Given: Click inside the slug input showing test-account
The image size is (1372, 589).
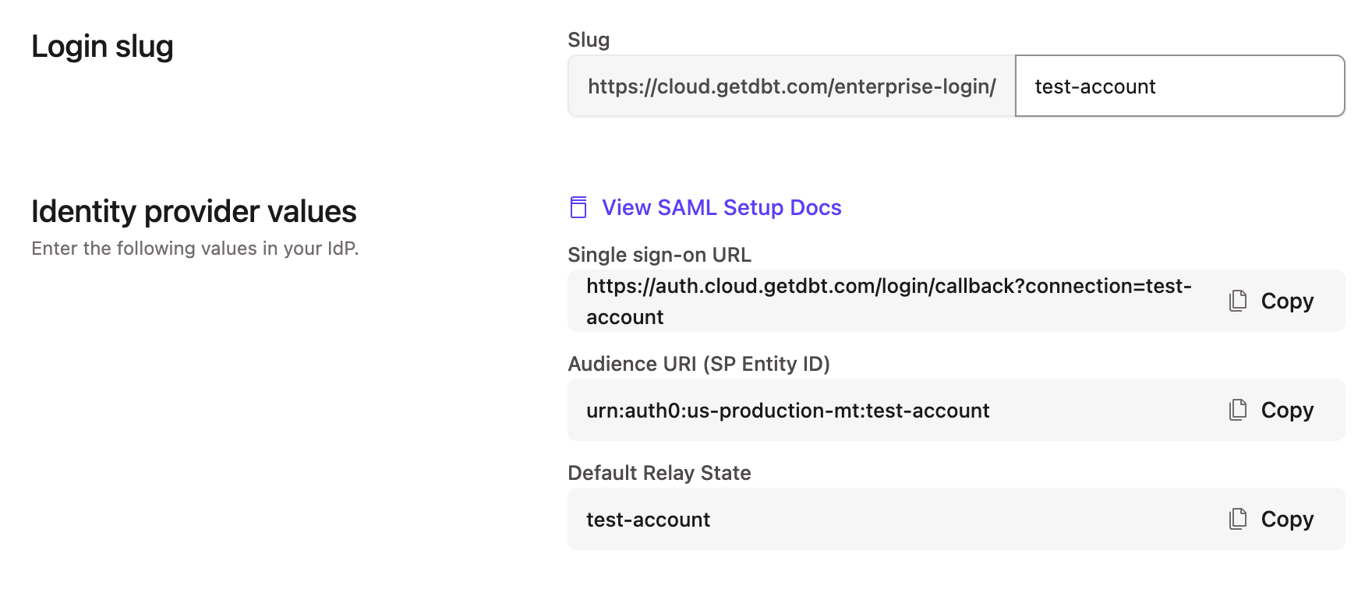Looking at the screenshot, I should tap(1179, 86).
